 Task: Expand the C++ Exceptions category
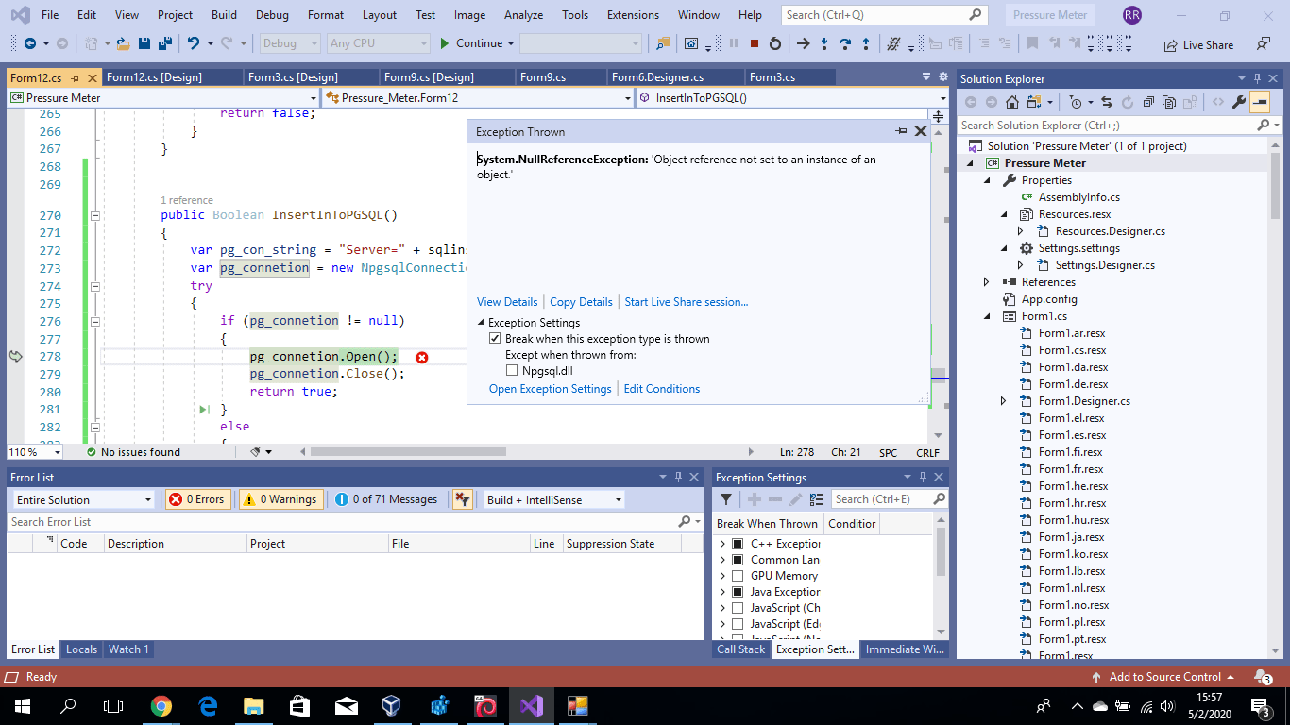722,544
